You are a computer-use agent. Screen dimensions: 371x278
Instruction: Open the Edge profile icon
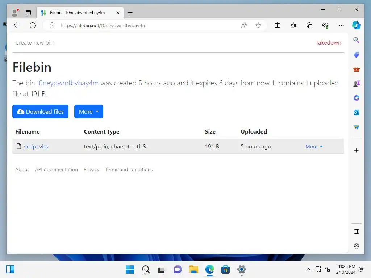click(x=15, y=13)
